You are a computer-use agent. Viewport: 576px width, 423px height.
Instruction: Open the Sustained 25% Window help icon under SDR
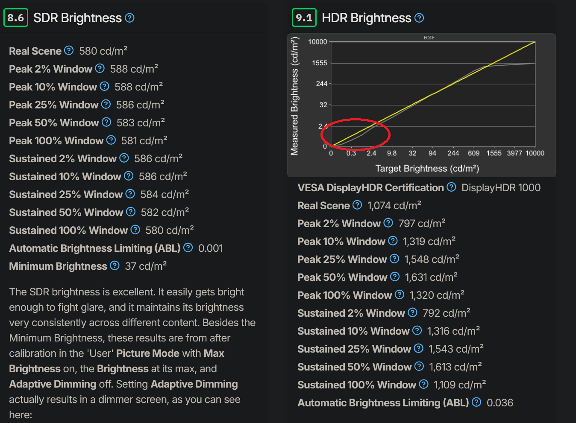[130, 194]
